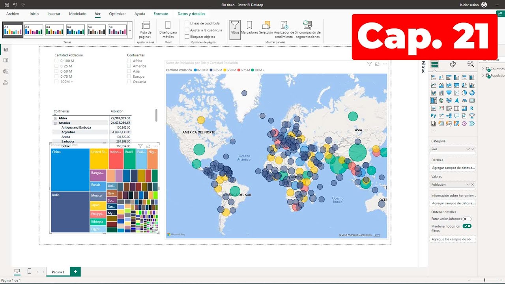Select the scatter chart visual
This screenshot has height=284, width=505.
pyautogui.click(x=456, y=93)
